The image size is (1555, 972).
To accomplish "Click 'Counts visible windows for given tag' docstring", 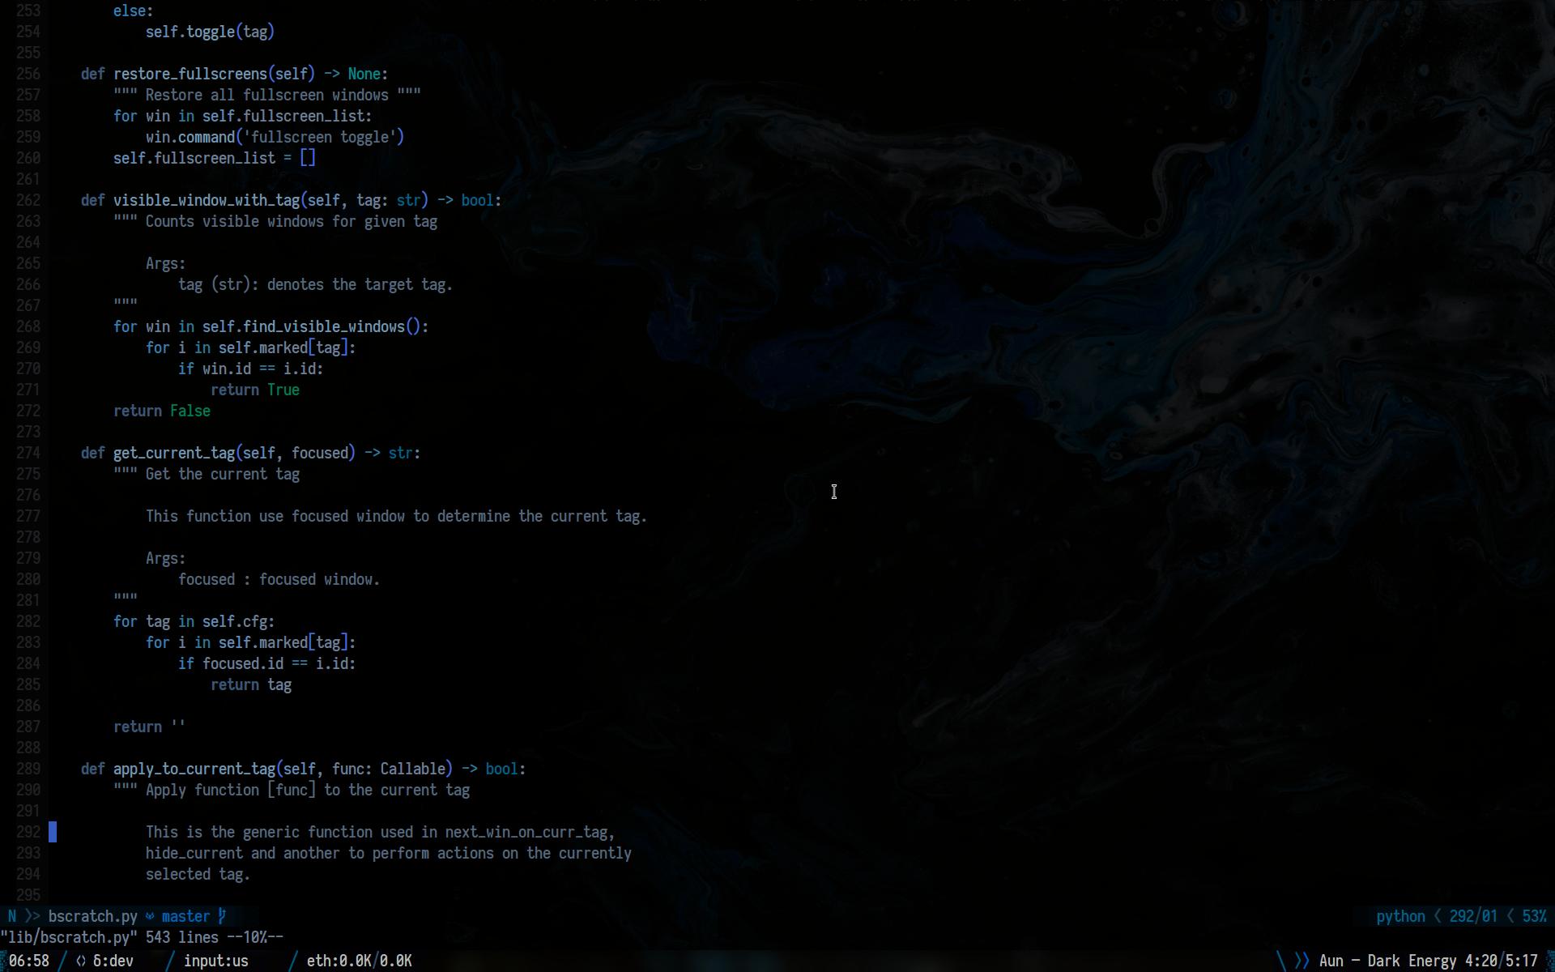I will 292,221.
